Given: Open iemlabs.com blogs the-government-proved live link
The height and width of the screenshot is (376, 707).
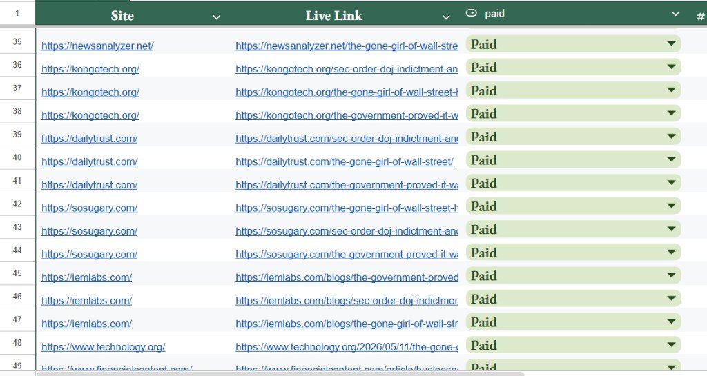Looking at the screenshot, I should [x=347, y=277].
